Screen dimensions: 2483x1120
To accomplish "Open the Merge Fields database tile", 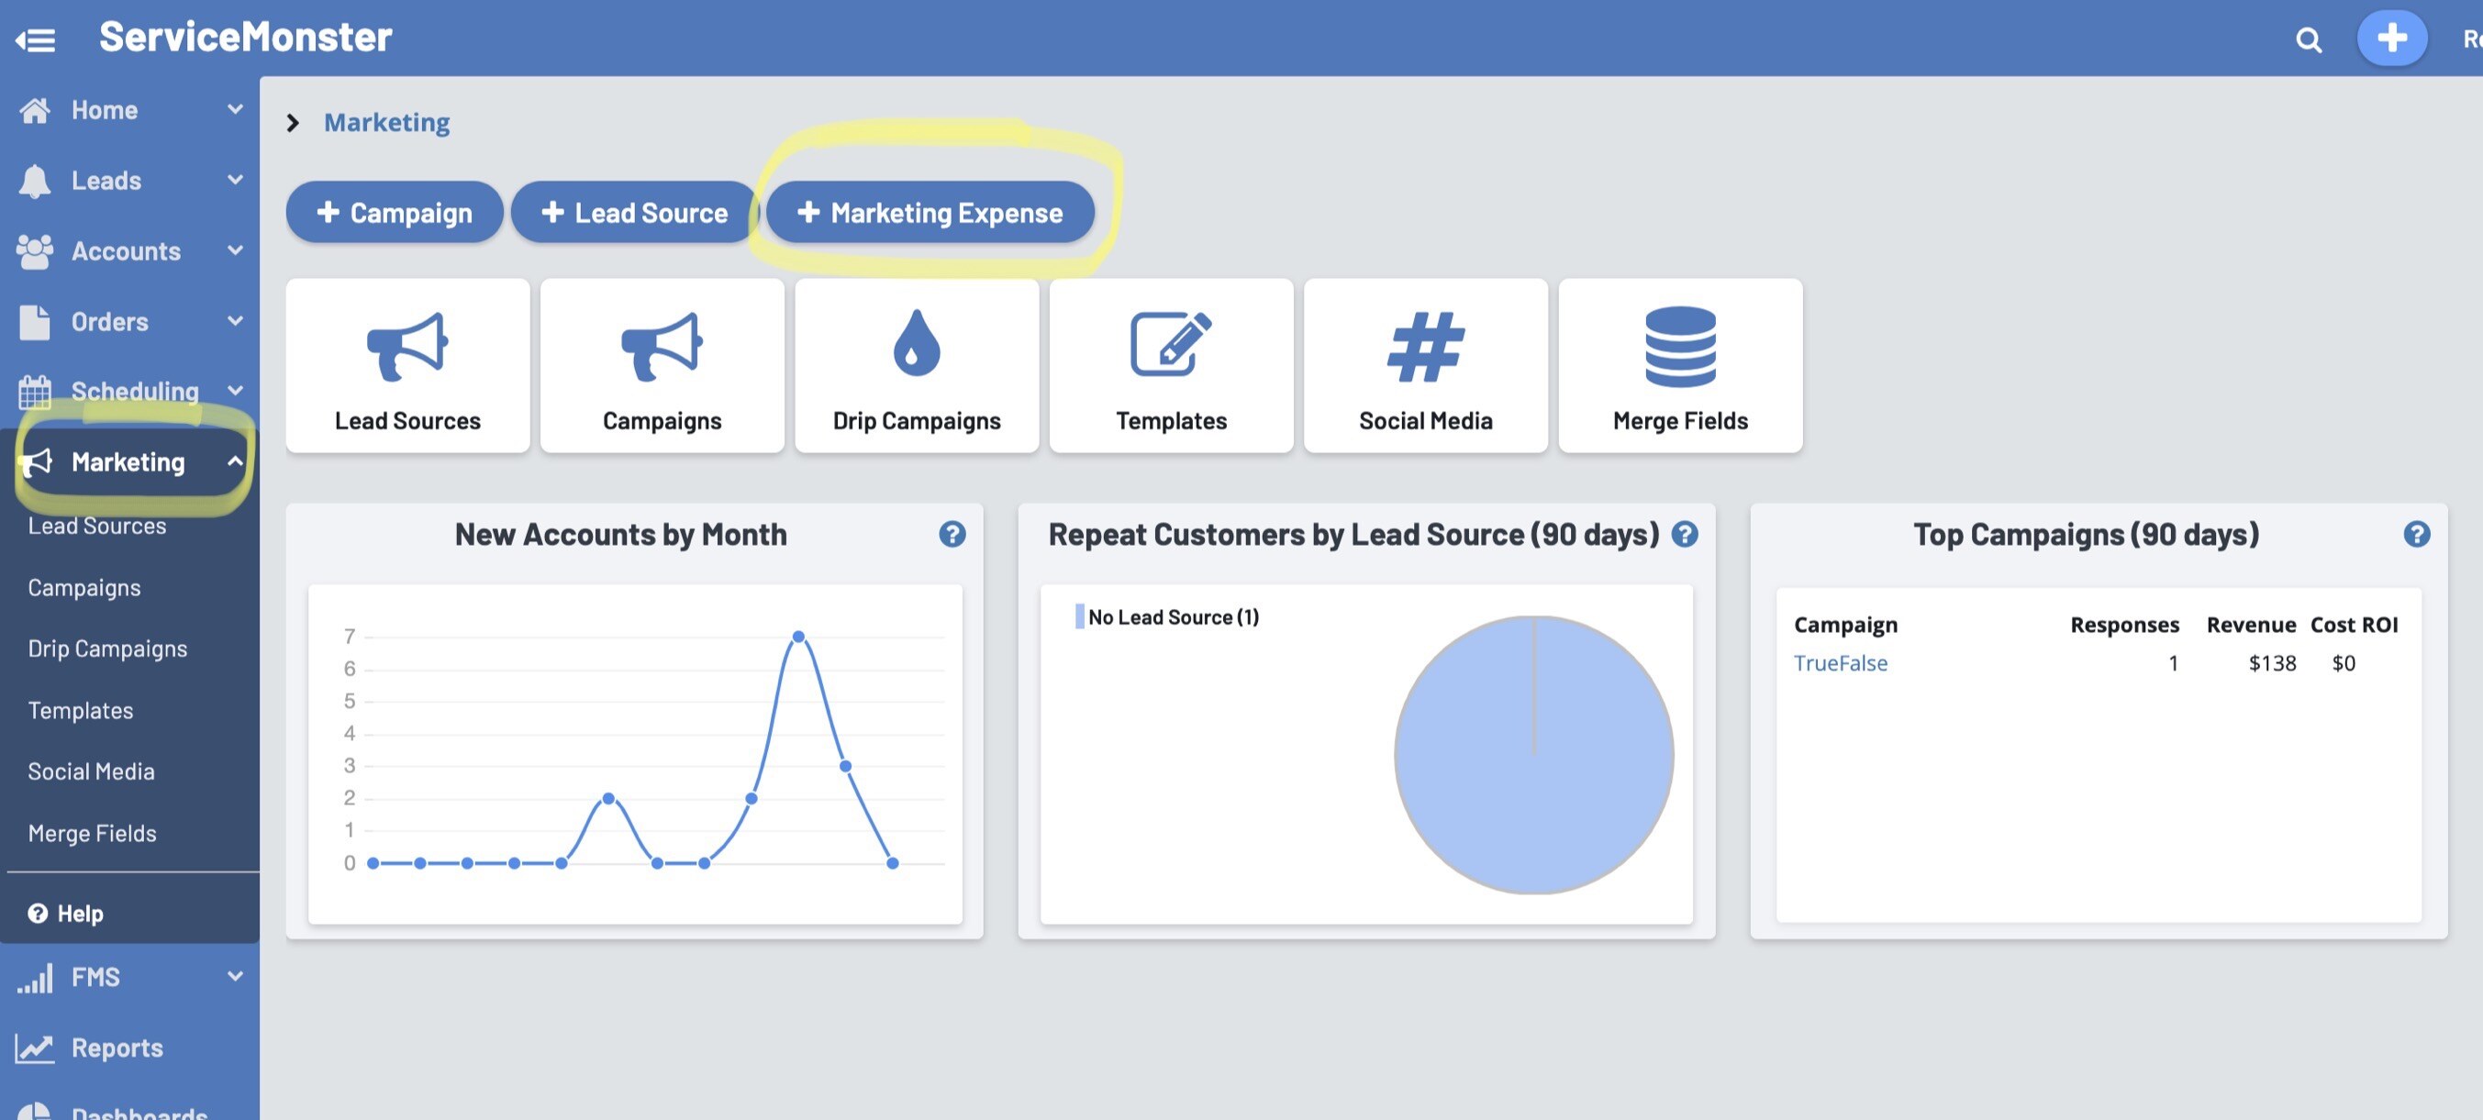I will point(1679,365).
